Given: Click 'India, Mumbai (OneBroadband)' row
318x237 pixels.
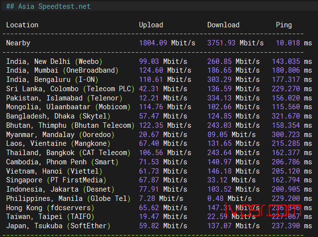Looking at the screenshot, I should click(x=62, y=70).
